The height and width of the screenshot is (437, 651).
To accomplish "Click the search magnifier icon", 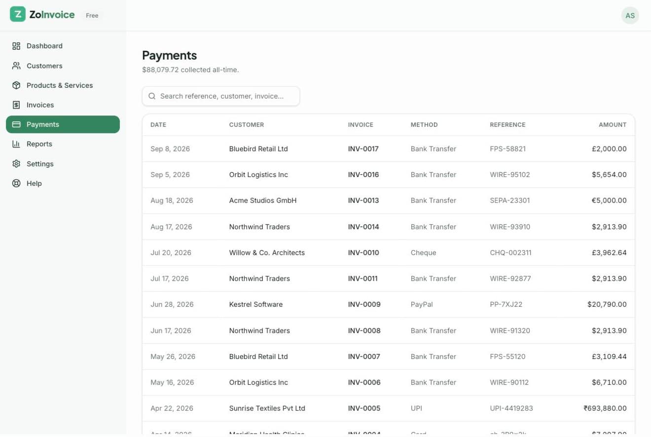I will point(152,96).
